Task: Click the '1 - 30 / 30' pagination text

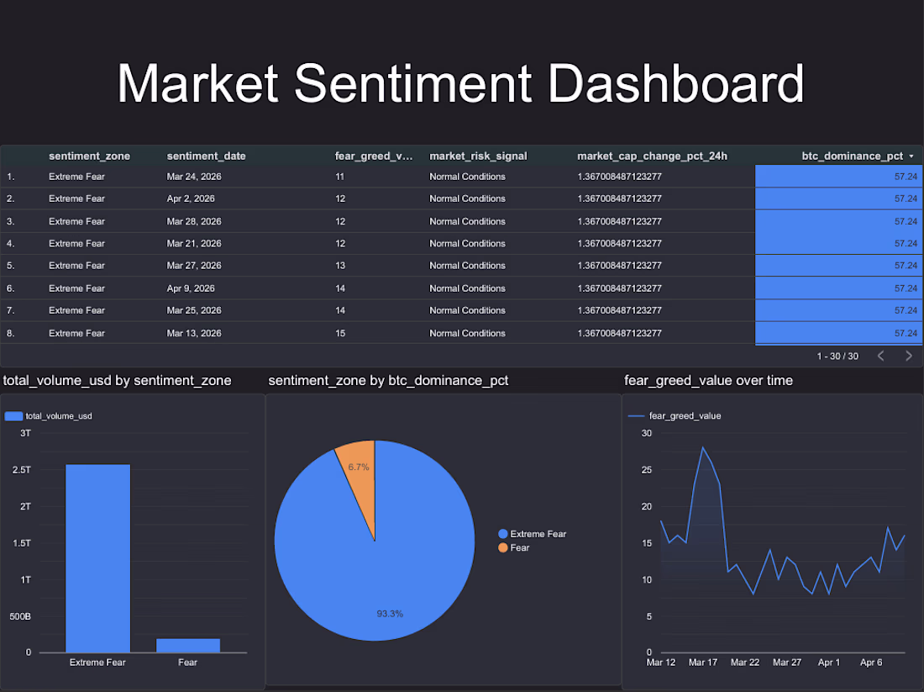Action: 837,357
